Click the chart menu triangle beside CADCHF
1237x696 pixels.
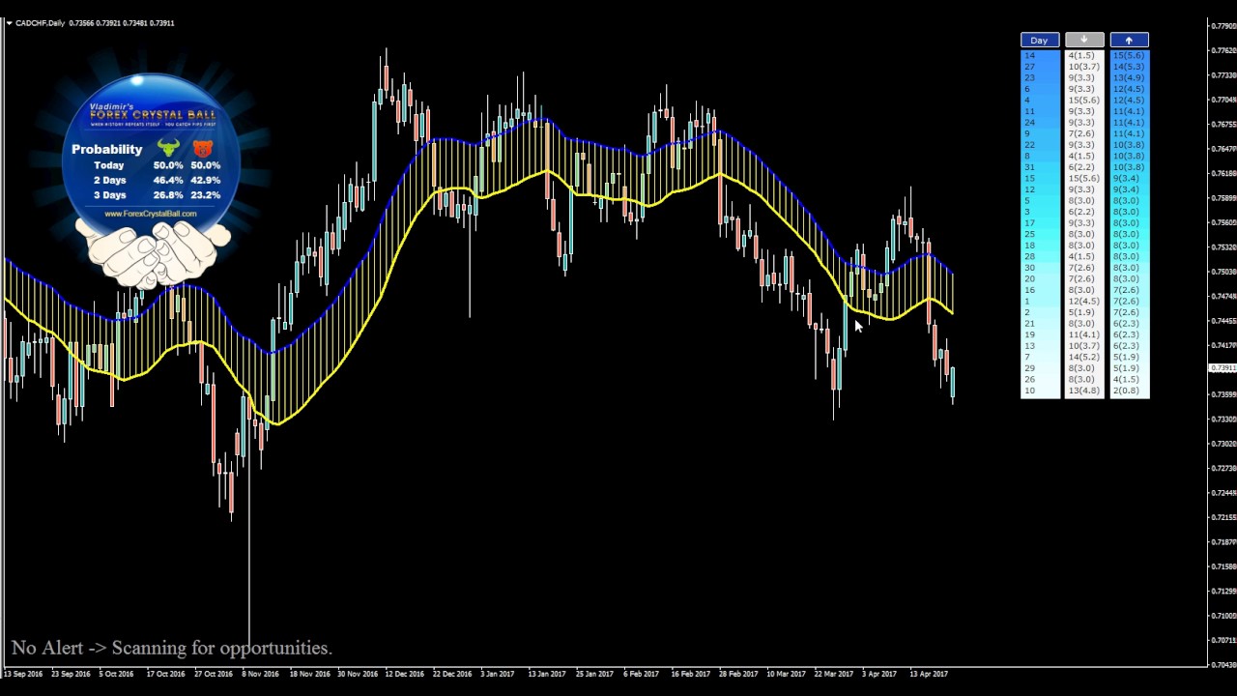(9, 23)
